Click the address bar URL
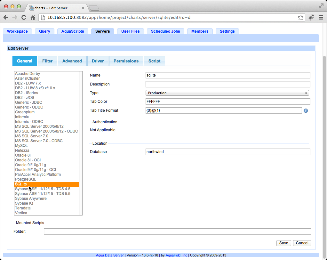The height and width of the screenshot is (260, 327). (119, 18)
